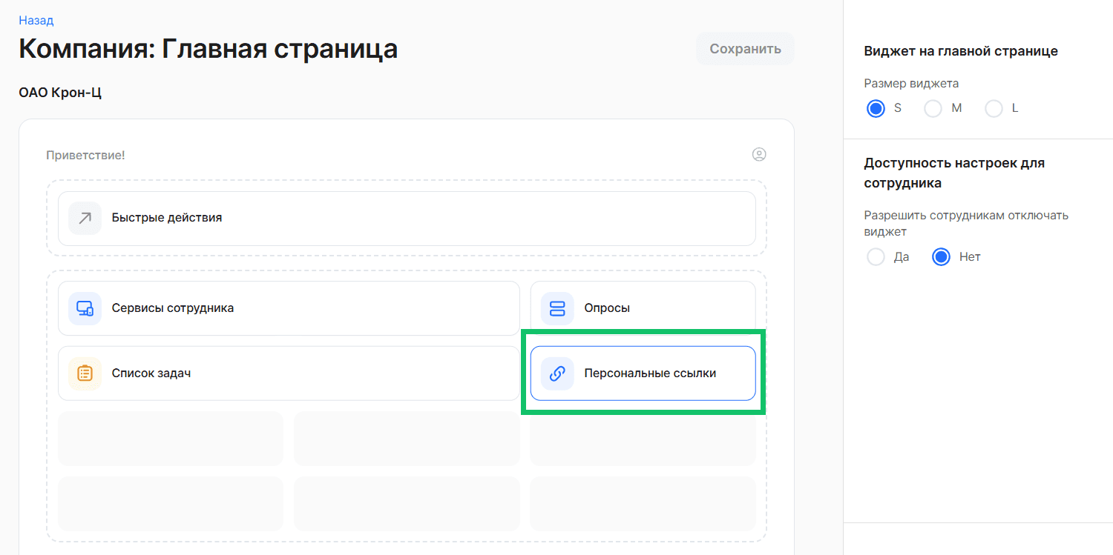The image size is (1113, 555).
Task: Click an empty widget placeholder slot
Action: [170, 438]
